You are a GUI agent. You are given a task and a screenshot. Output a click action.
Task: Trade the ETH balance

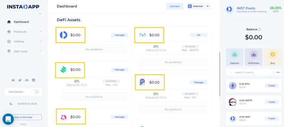[272, 86]
